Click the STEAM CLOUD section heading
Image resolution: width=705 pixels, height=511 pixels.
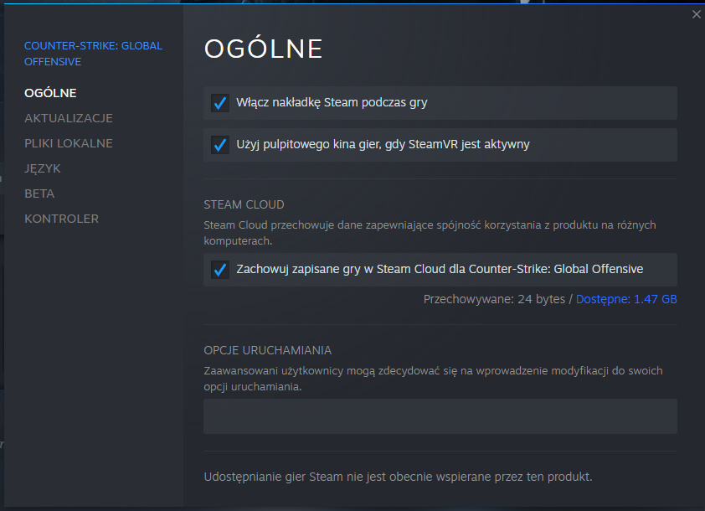[x=244, y=204]
